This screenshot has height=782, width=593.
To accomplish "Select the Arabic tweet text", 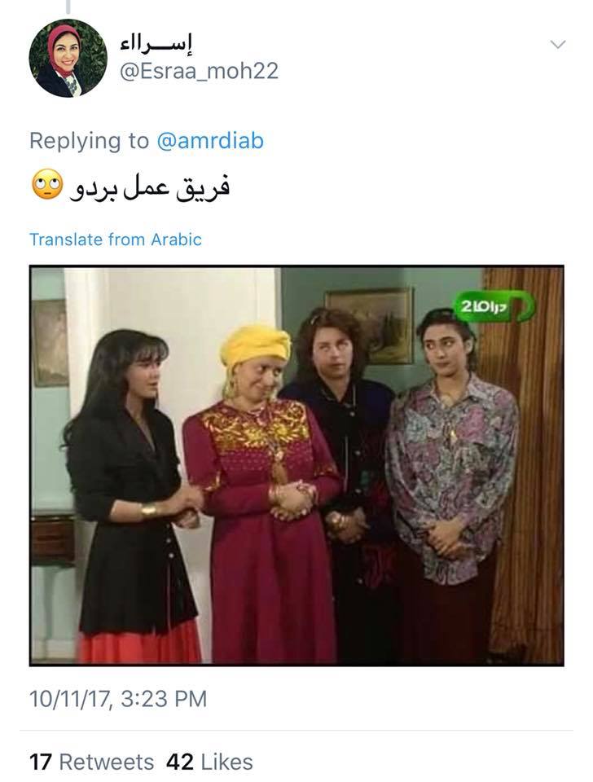I will tap(150, 187).
